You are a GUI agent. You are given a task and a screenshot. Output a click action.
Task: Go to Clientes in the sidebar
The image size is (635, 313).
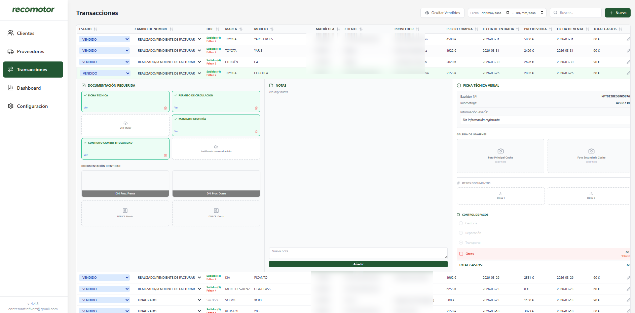[33, 33]
